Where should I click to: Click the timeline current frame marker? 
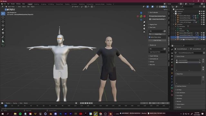click(x=6, y=106)
